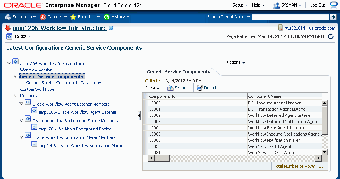
Task: Open the amp1206-Workflow Infrastructure title link
Action: point(60,28)
